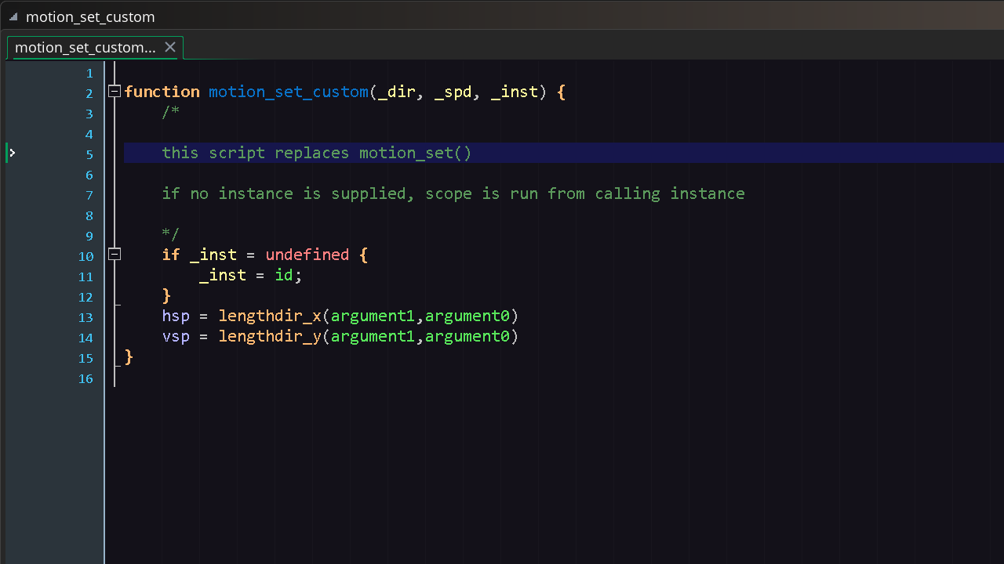Click the lengthdir_x function call
This screenshot has height=564, width=1004.
pyautogui.click(x=269, y=316)
